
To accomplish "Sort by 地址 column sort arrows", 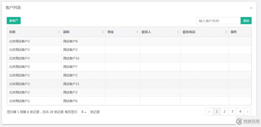I will pyautogui.click(x=137, y=32).
